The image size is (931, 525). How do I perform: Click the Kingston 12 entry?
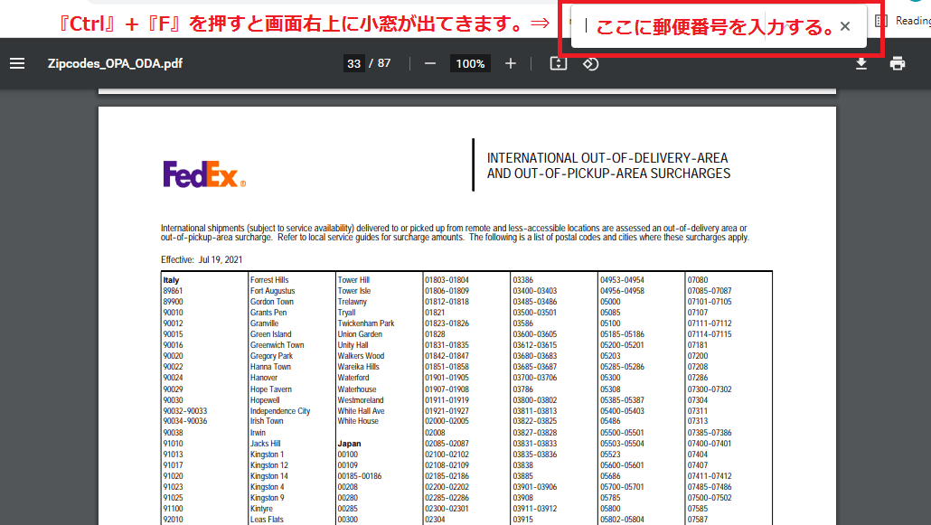click(x=269, y=465)
